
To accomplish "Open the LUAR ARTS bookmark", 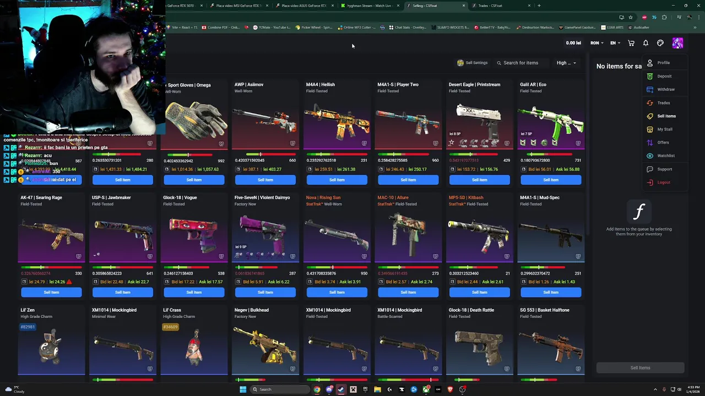I will click(612, 28).
